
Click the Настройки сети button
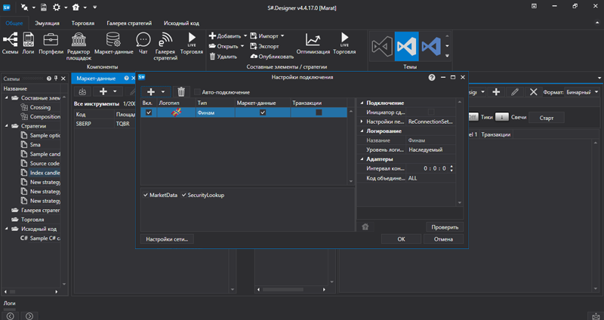pos(166,239)
